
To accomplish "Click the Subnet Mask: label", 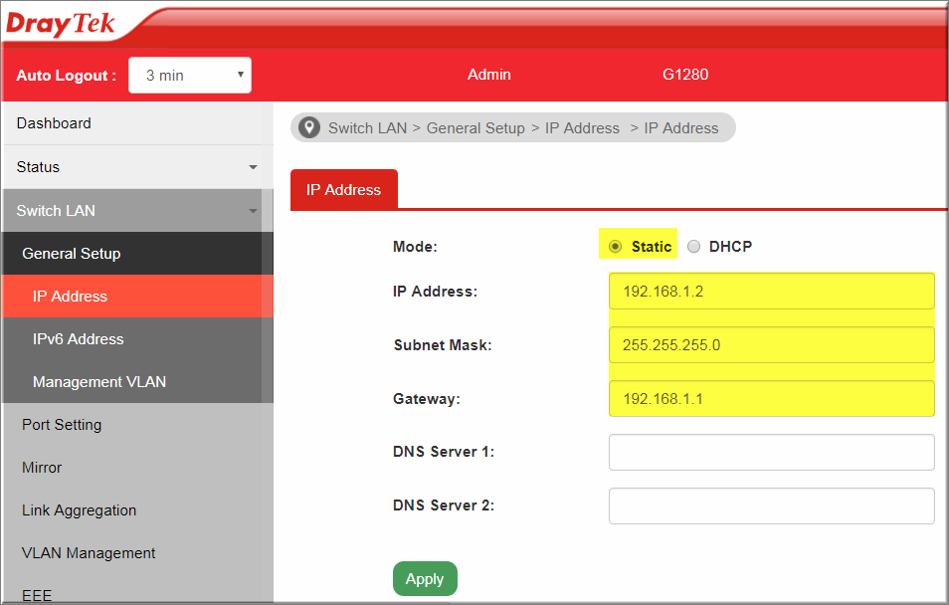I will click(x=443, y=345).
